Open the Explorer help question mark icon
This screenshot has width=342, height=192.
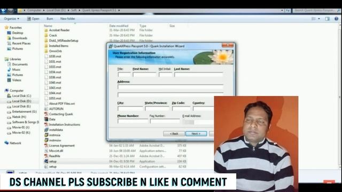(x=336, y=19)
